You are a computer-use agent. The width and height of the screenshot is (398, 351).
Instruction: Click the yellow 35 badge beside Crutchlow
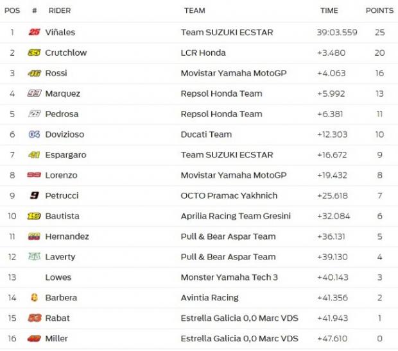pos(35,53)
